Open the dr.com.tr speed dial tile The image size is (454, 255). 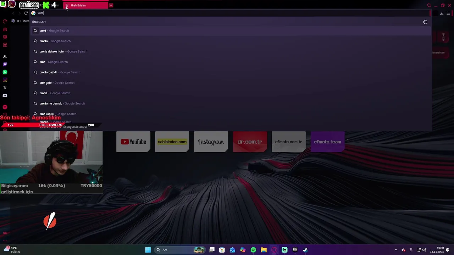(250, 142)
